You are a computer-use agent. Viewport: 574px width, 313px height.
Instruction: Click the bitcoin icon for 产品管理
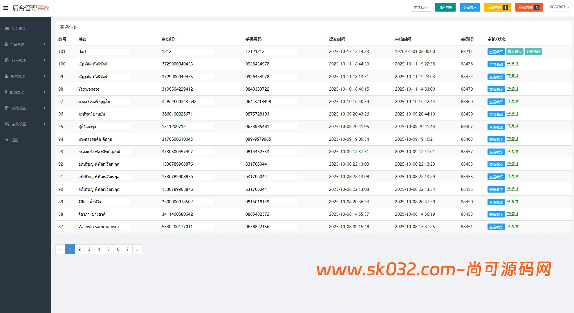pyautogui.click(x=6, y=44)
